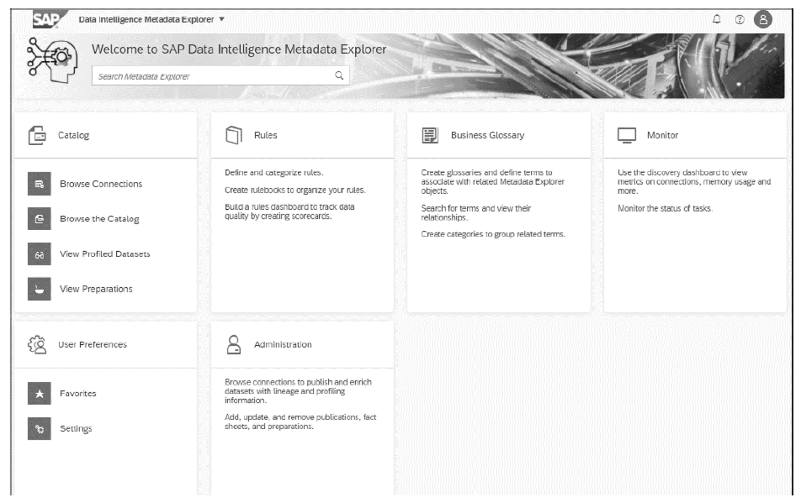Click 'Add, update, and remove publications' text
The height and width of the screenshot is (504, 801).
point(300,422)
